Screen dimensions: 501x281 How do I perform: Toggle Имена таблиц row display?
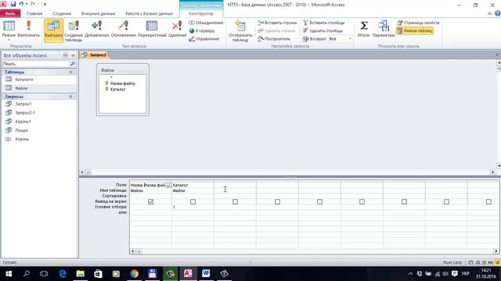tap(415, 30)
